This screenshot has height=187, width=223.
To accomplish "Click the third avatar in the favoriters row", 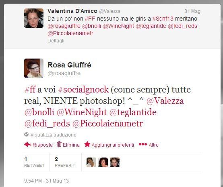I will (115, 162).
